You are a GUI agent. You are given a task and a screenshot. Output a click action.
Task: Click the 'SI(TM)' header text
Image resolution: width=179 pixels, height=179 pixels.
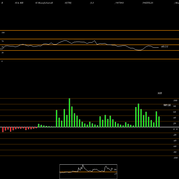pos(68,3)
